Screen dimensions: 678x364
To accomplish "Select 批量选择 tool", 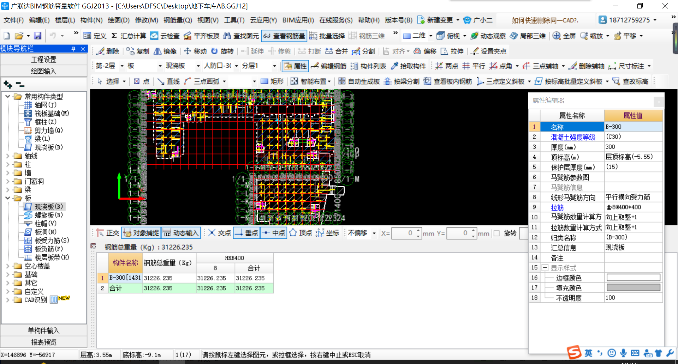I will point(327,36).
